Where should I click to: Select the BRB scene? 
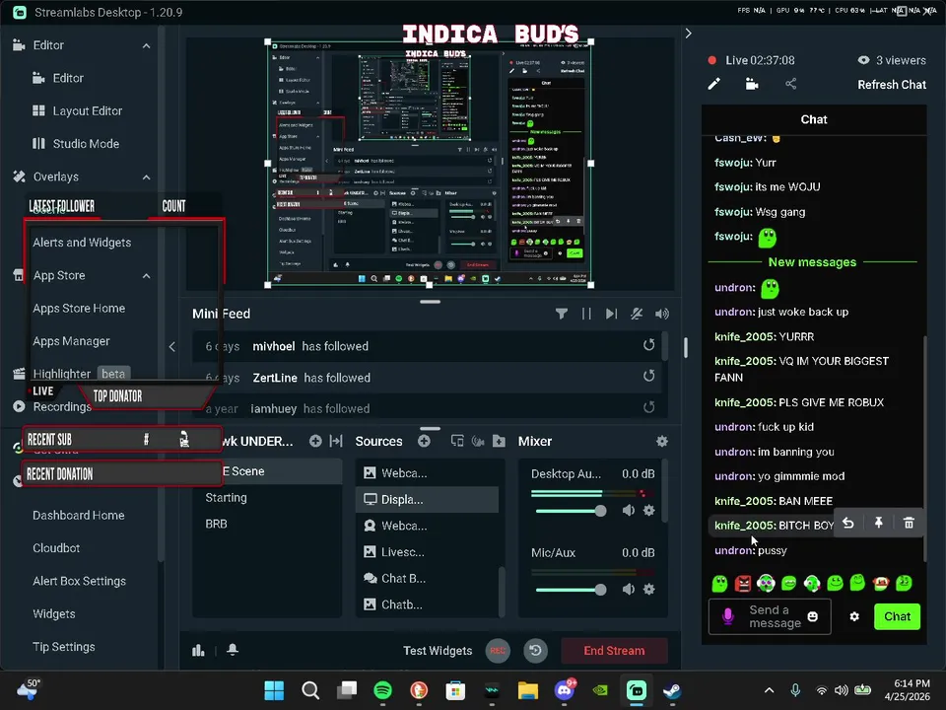click(x=216, y=524)
